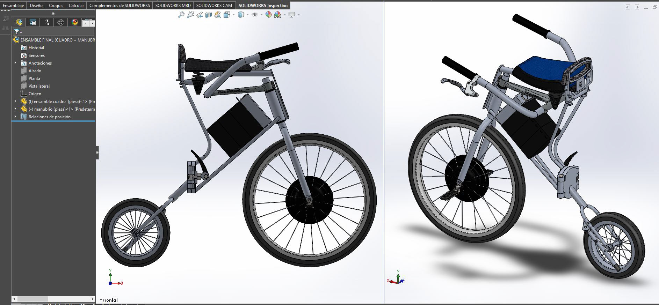
Task: Click tree horizontal scrollbar right arrow
Action: point(93,299)
